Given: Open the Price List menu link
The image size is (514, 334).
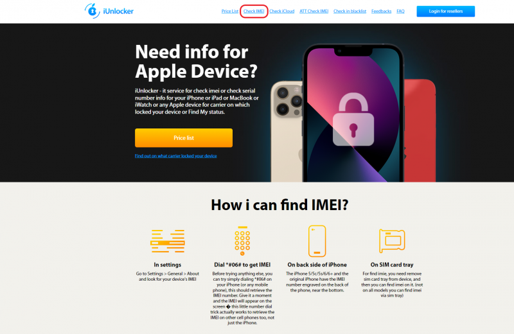Looking at the screenshot, I should (230, 11).
